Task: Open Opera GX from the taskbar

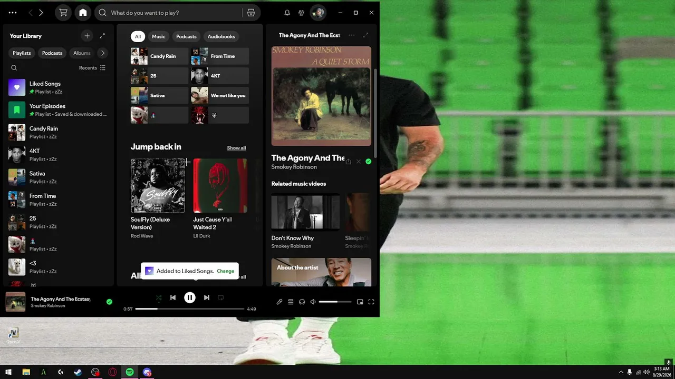Action: coord(112,372)
